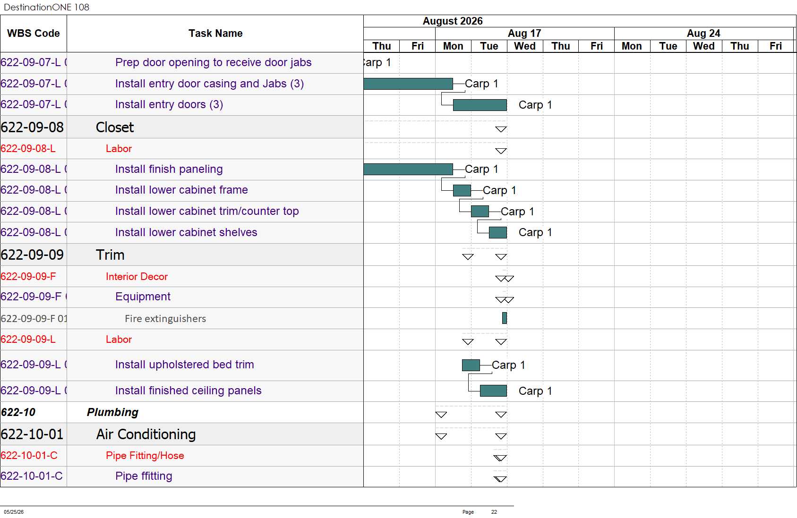Click WBS code 622-09-09-F 01
797x518 pixels.
click(34, 319)
